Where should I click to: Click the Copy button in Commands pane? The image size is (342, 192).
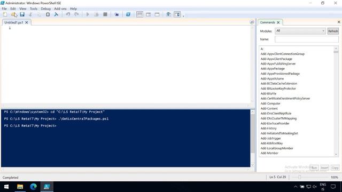tap(335, 168)
